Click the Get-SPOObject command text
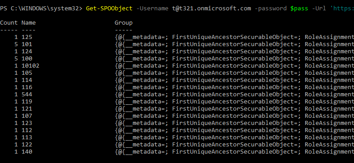354x163 pixels. [x=109, y=9]
